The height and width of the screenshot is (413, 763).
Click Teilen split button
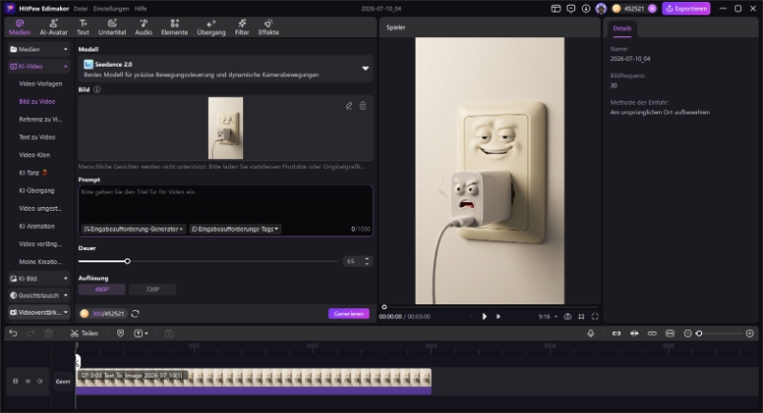point(84,333)
